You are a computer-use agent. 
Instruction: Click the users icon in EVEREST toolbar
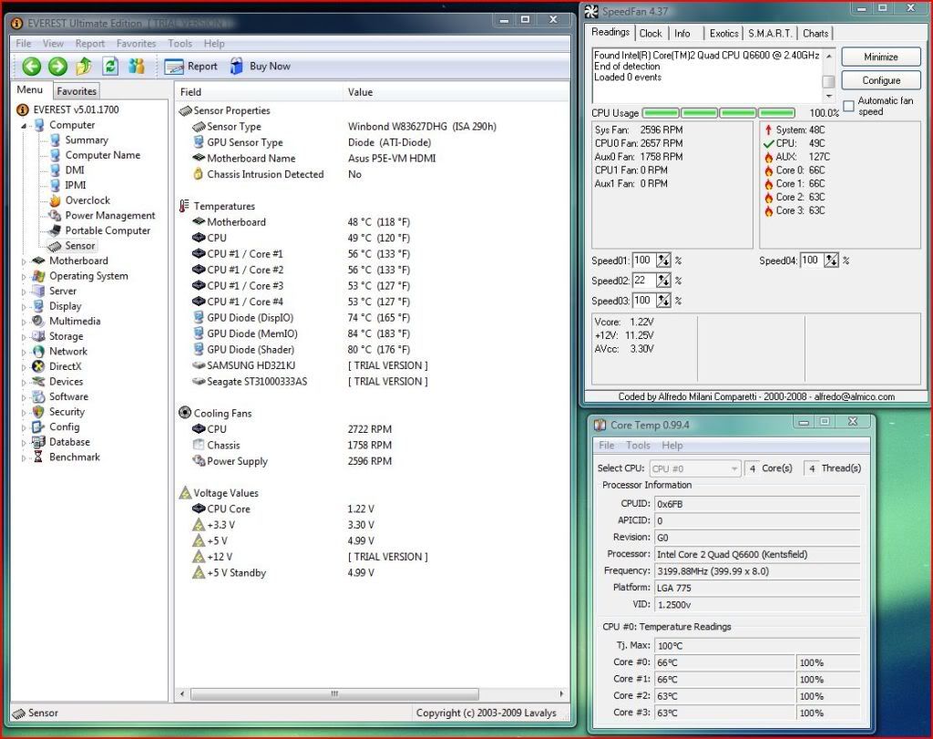137,66
